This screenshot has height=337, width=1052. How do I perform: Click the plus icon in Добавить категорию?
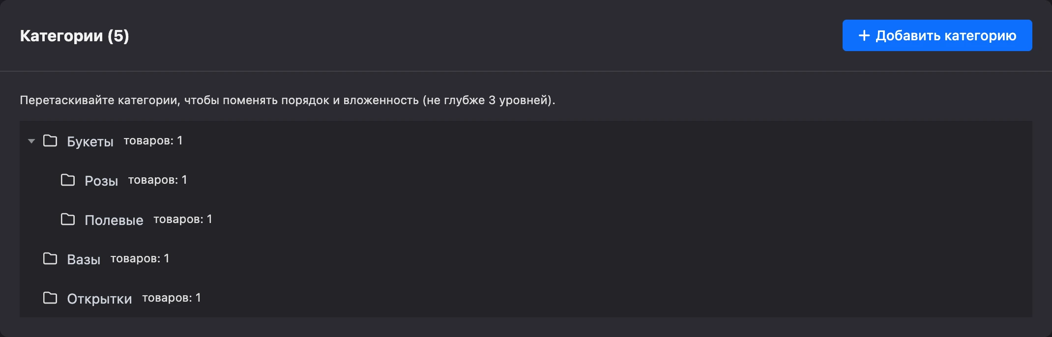(x=864, y=35)
